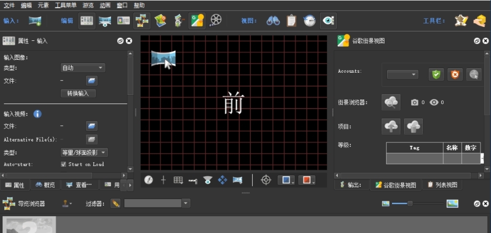Click second project cloud upload icon
Screen dimensions: 491x233
tap(413, 126)
